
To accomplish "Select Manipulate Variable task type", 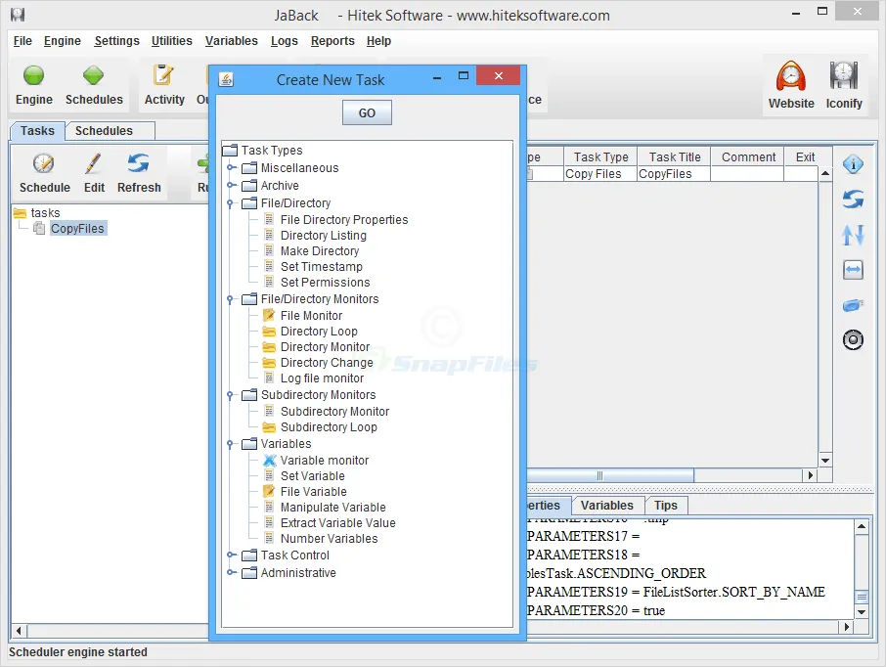I will pos(333,508).
